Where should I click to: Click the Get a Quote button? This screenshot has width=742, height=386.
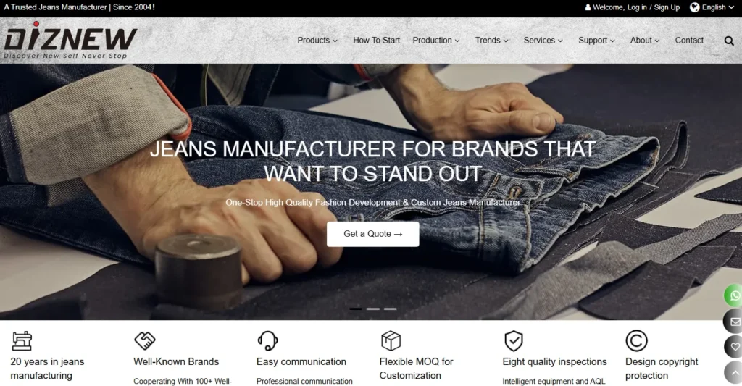pos(373,234)
